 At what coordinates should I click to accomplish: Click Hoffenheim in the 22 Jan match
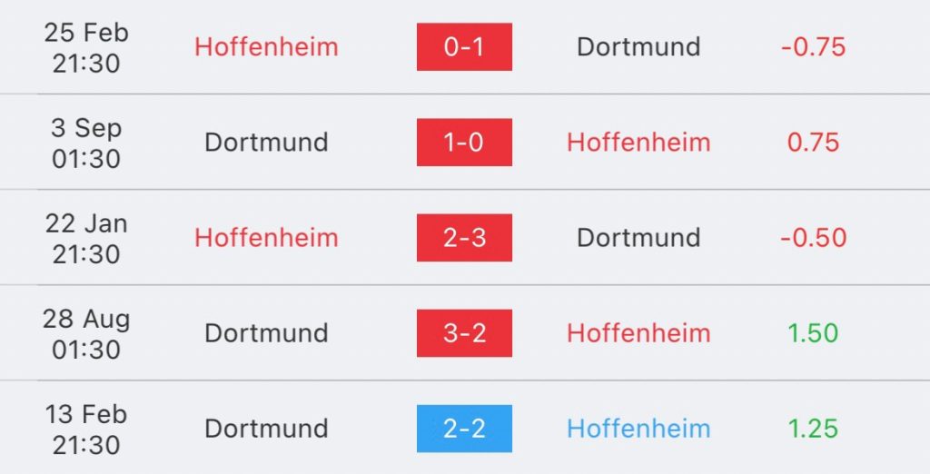click(266, 238)
